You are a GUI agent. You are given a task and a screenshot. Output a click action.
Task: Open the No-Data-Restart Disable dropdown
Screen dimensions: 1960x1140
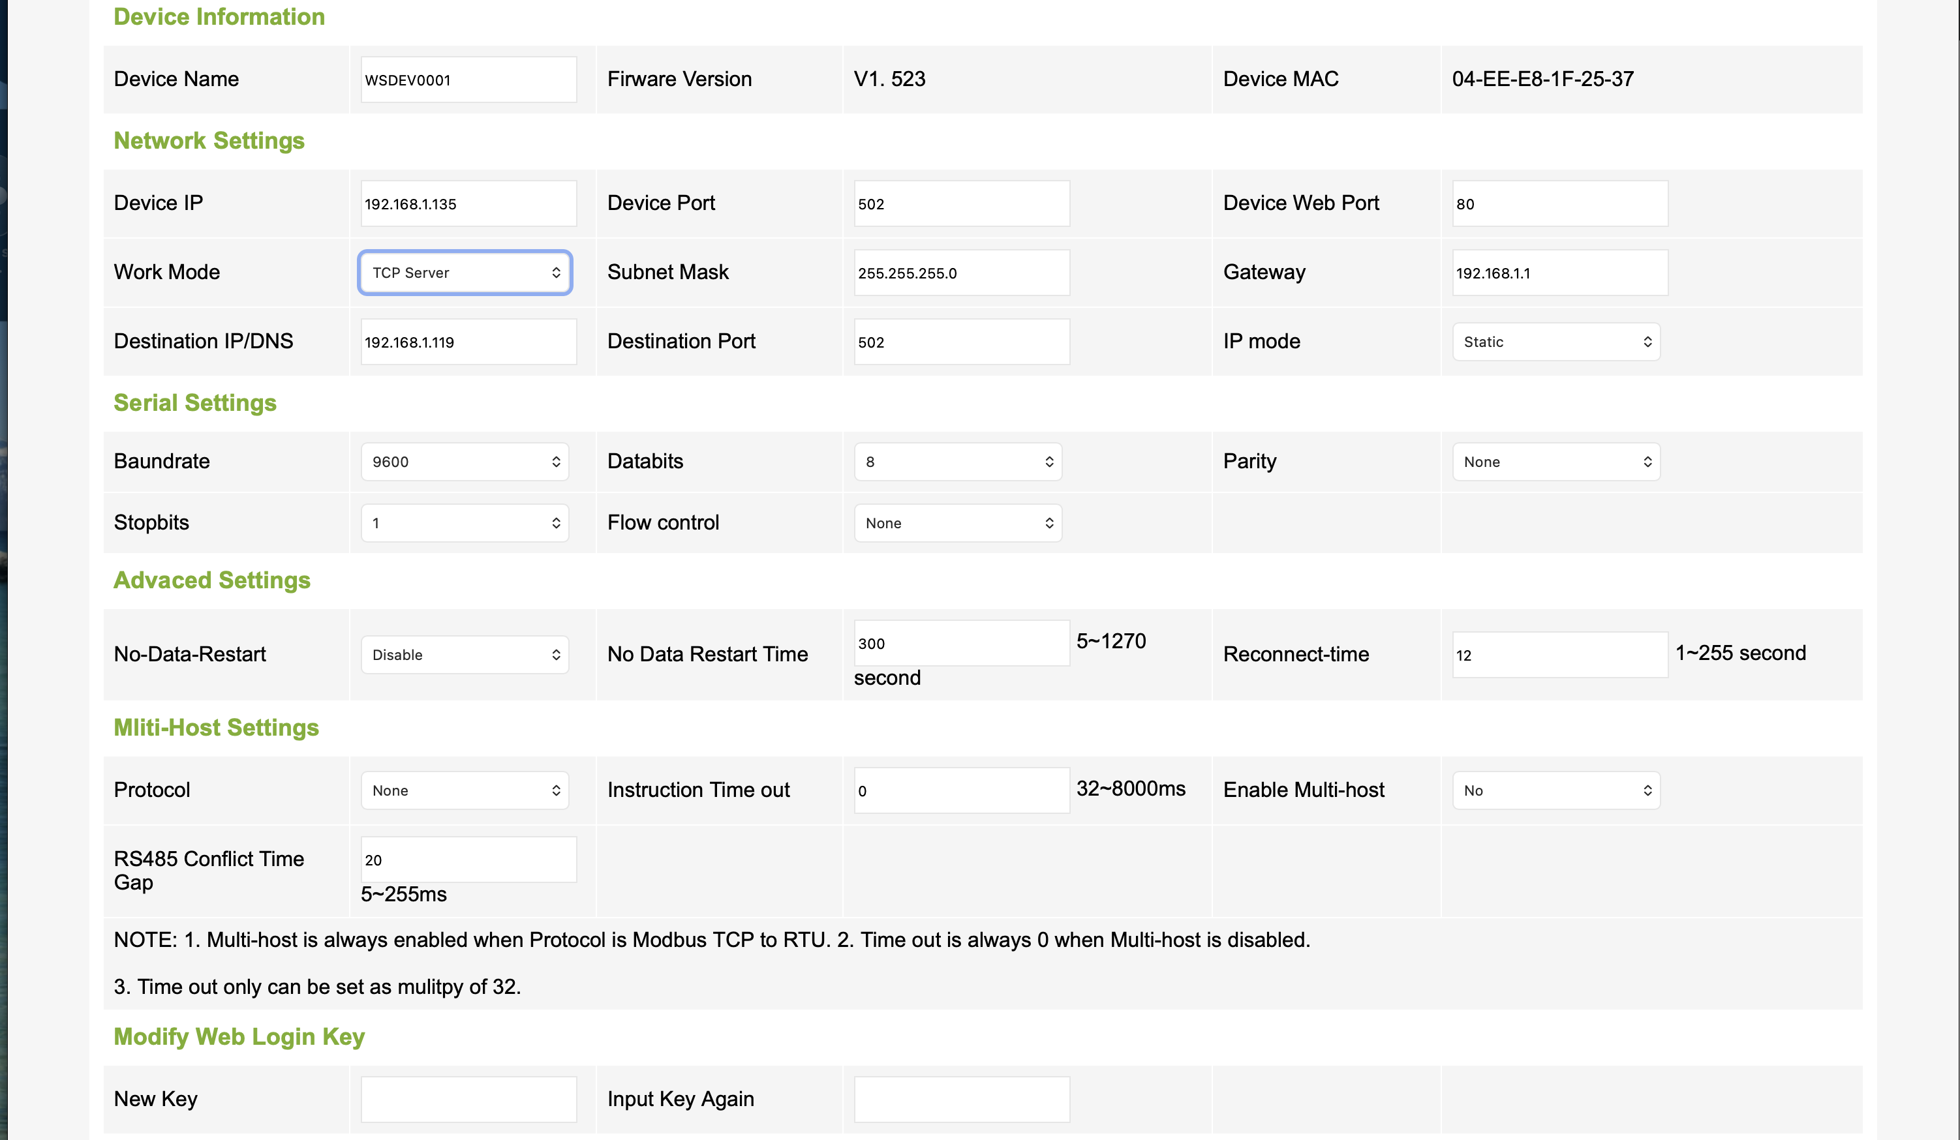tap(465, 654)
